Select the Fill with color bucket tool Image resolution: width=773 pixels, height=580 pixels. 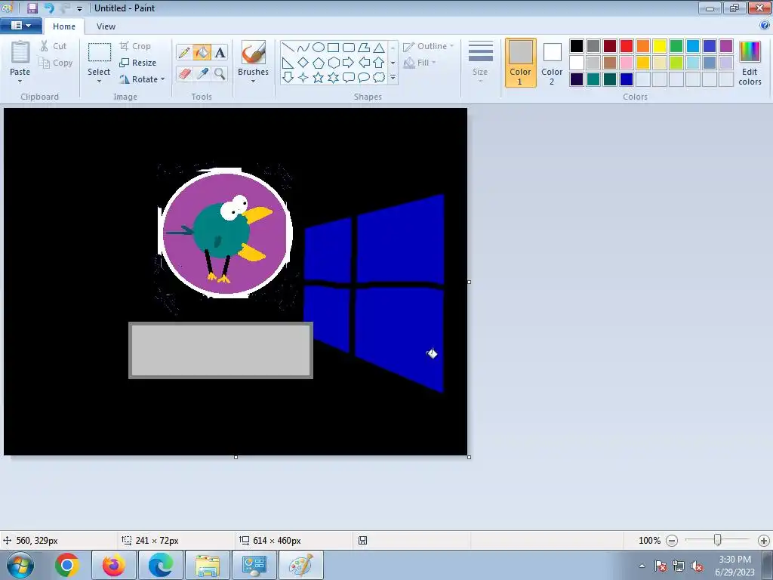pyautogui.click(x=202, y=53)
